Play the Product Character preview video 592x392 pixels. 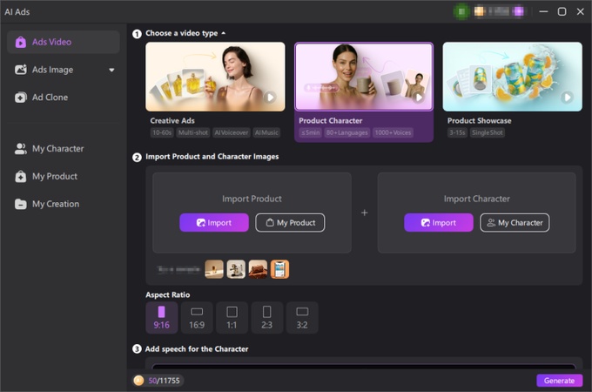418,98
